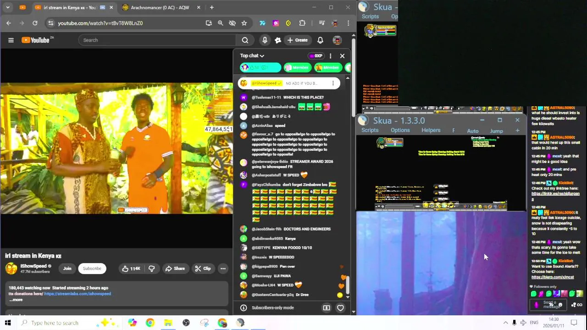This screenshot has width=587, height=330.
Task: Open pinned message options three dots
Action: 333,83
